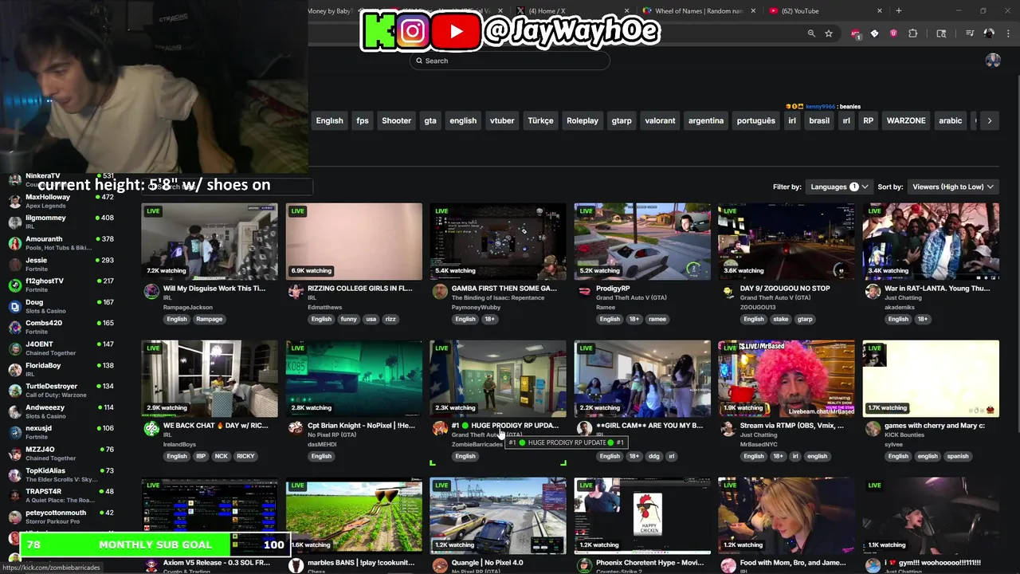Image resolution: width=1020 pixels, height=574 pixels.
Task: Click TopKidAlias avatar in sidebar
Action: (x=14, y=474)
